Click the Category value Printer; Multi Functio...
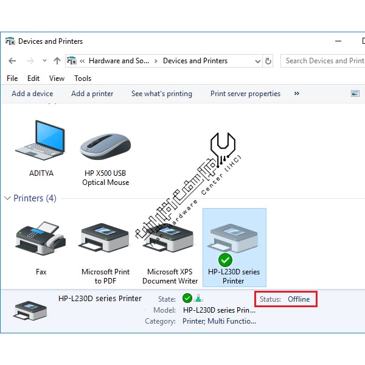 click(x=219, y=321)
